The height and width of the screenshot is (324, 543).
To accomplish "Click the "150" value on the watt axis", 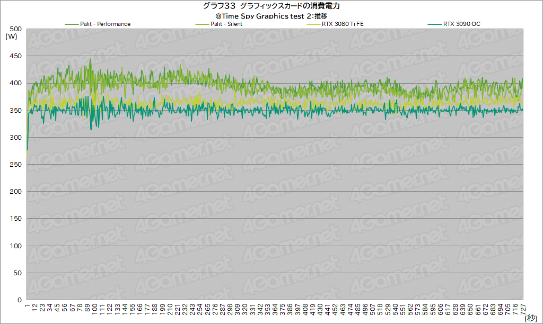I will [15, 219].
